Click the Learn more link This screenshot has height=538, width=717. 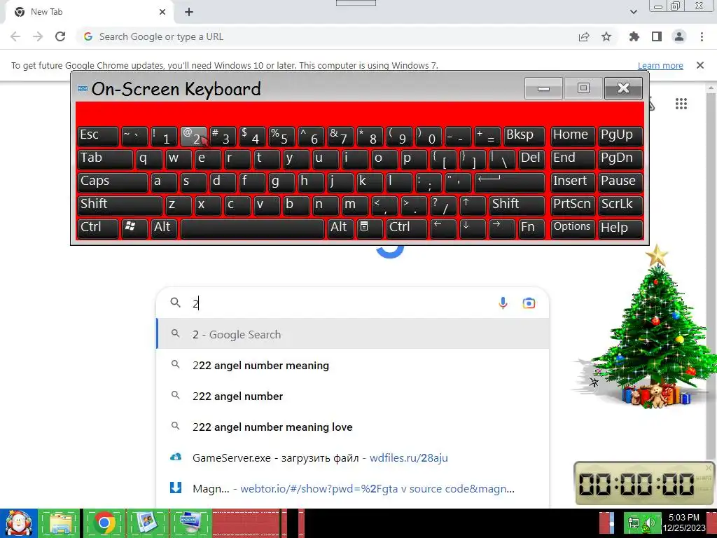click(x=660, y=65)
